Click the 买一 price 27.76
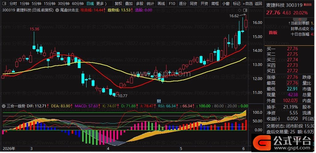Viewport: 316px width, 153px height. (292, 49)
